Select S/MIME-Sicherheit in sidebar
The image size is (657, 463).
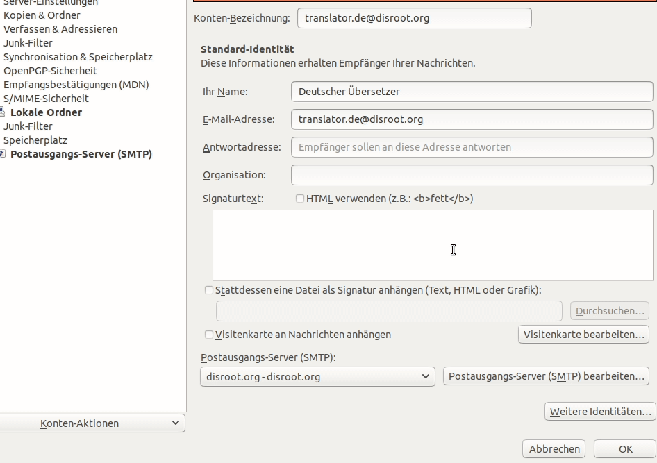click(46, 99)
